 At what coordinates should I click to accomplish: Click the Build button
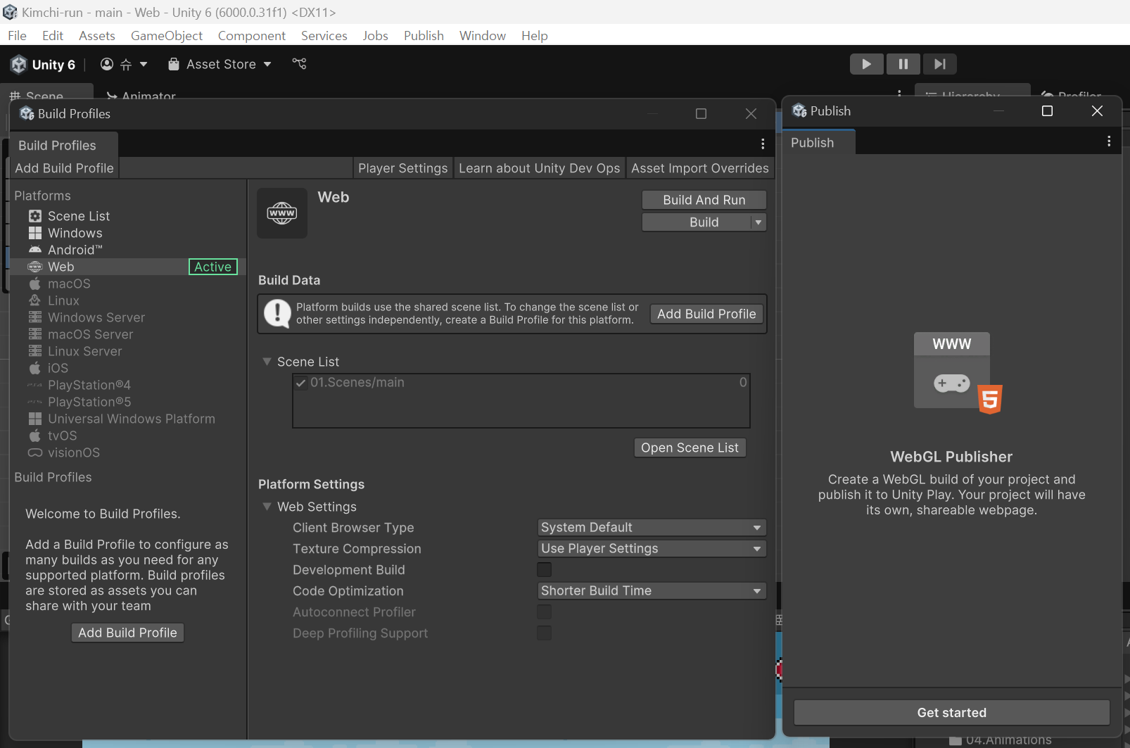tap(697, 222)
